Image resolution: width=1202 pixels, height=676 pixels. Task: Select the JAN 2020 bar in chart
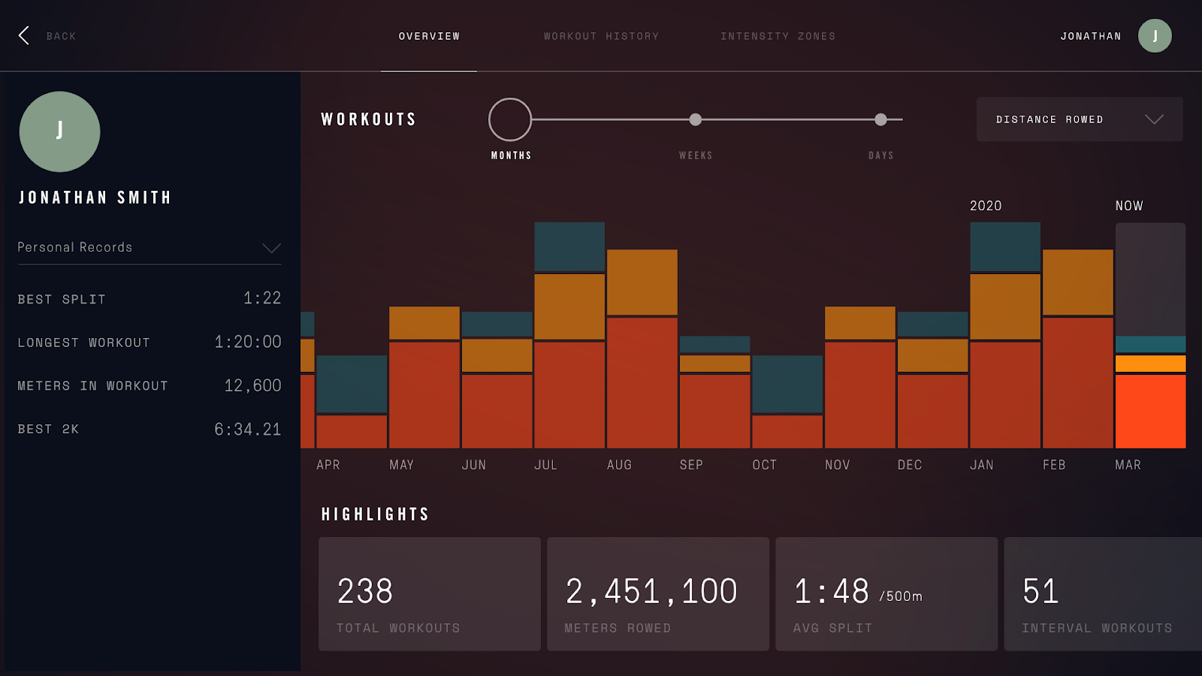click(1005, 335)
